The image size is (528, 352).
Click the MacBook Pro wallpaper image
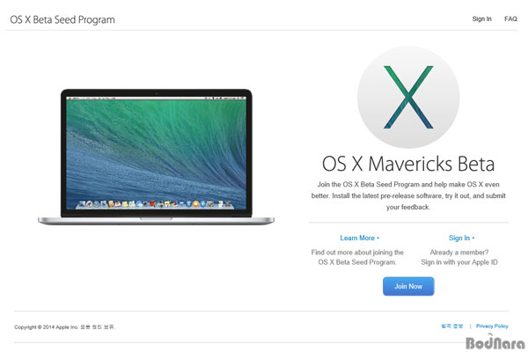[157, 153]
